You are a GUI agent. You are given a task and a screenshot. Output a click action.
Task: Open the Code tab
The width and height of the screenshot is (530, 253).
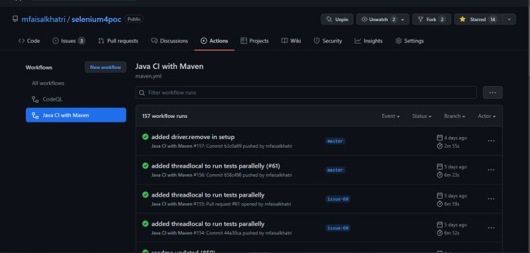point(29,41)
